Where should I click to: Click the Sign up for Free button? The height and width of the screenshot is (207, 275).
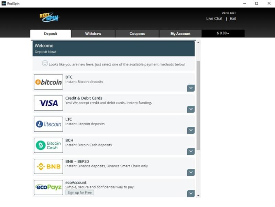(x=80, y=193)
